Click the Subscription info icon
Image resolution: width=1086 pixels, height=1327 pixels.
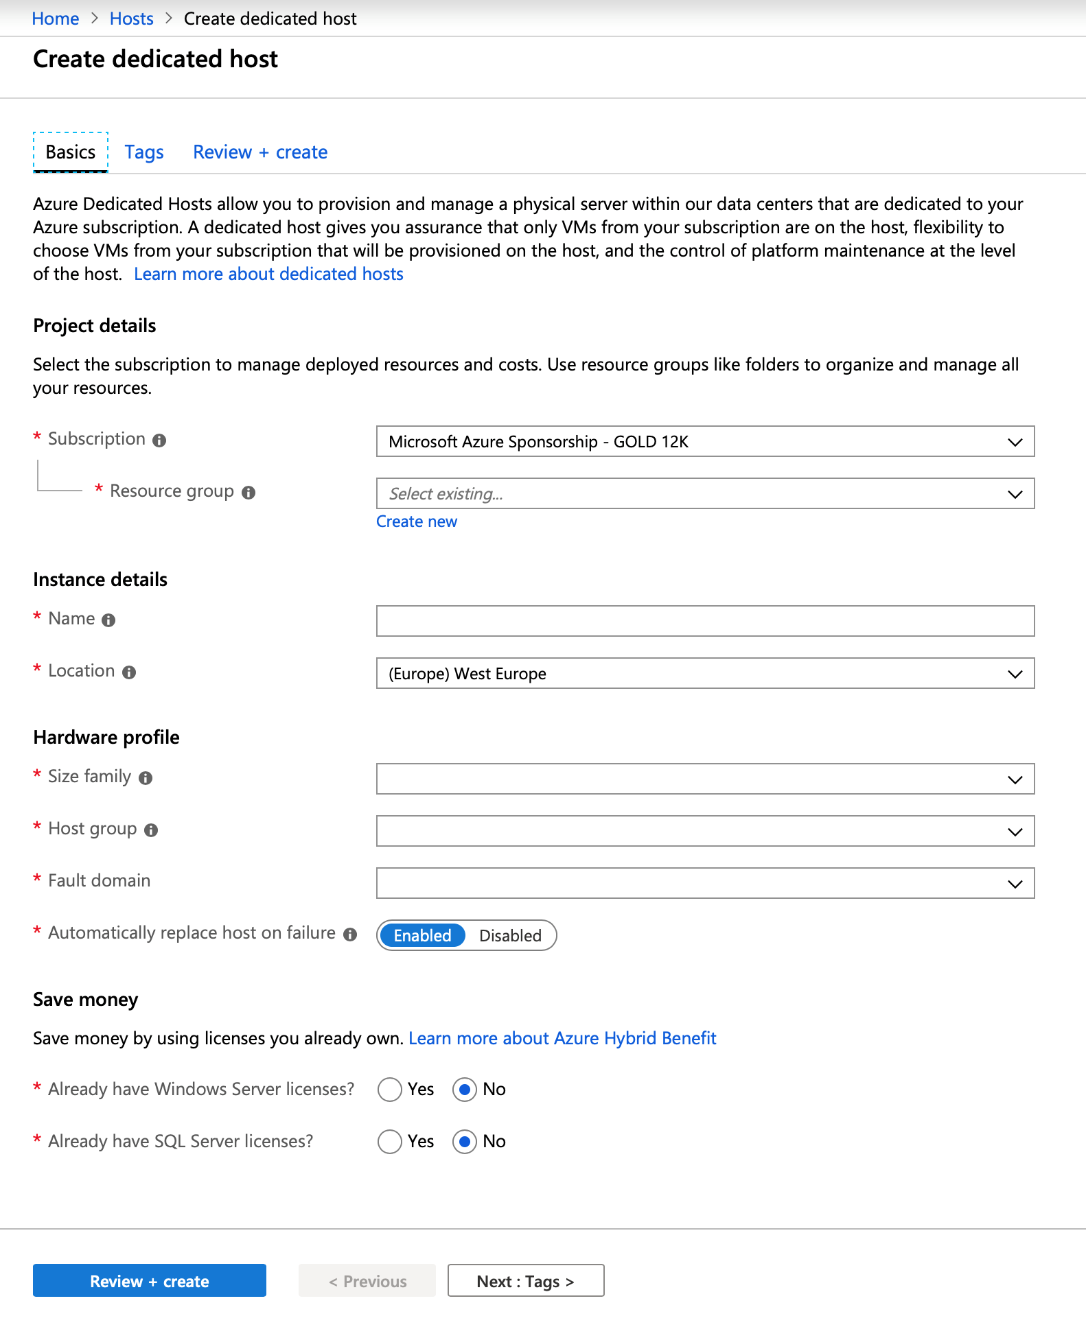coord(159,441)
